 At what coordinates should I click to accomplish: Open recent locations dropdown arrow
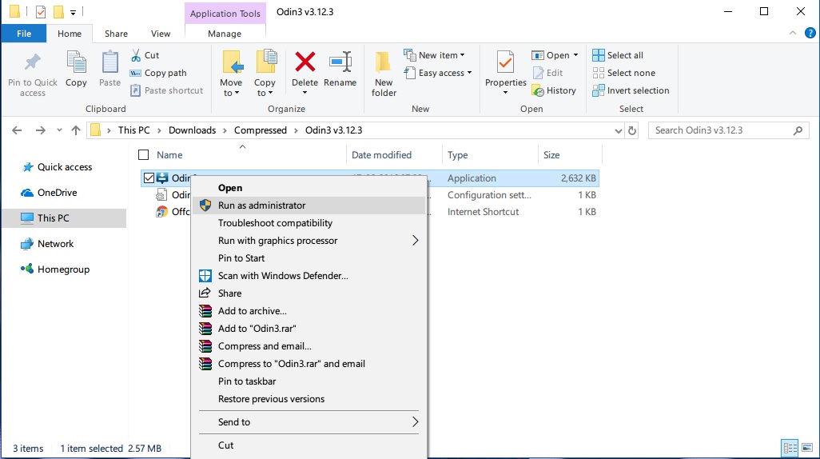[x=59, y=130]
